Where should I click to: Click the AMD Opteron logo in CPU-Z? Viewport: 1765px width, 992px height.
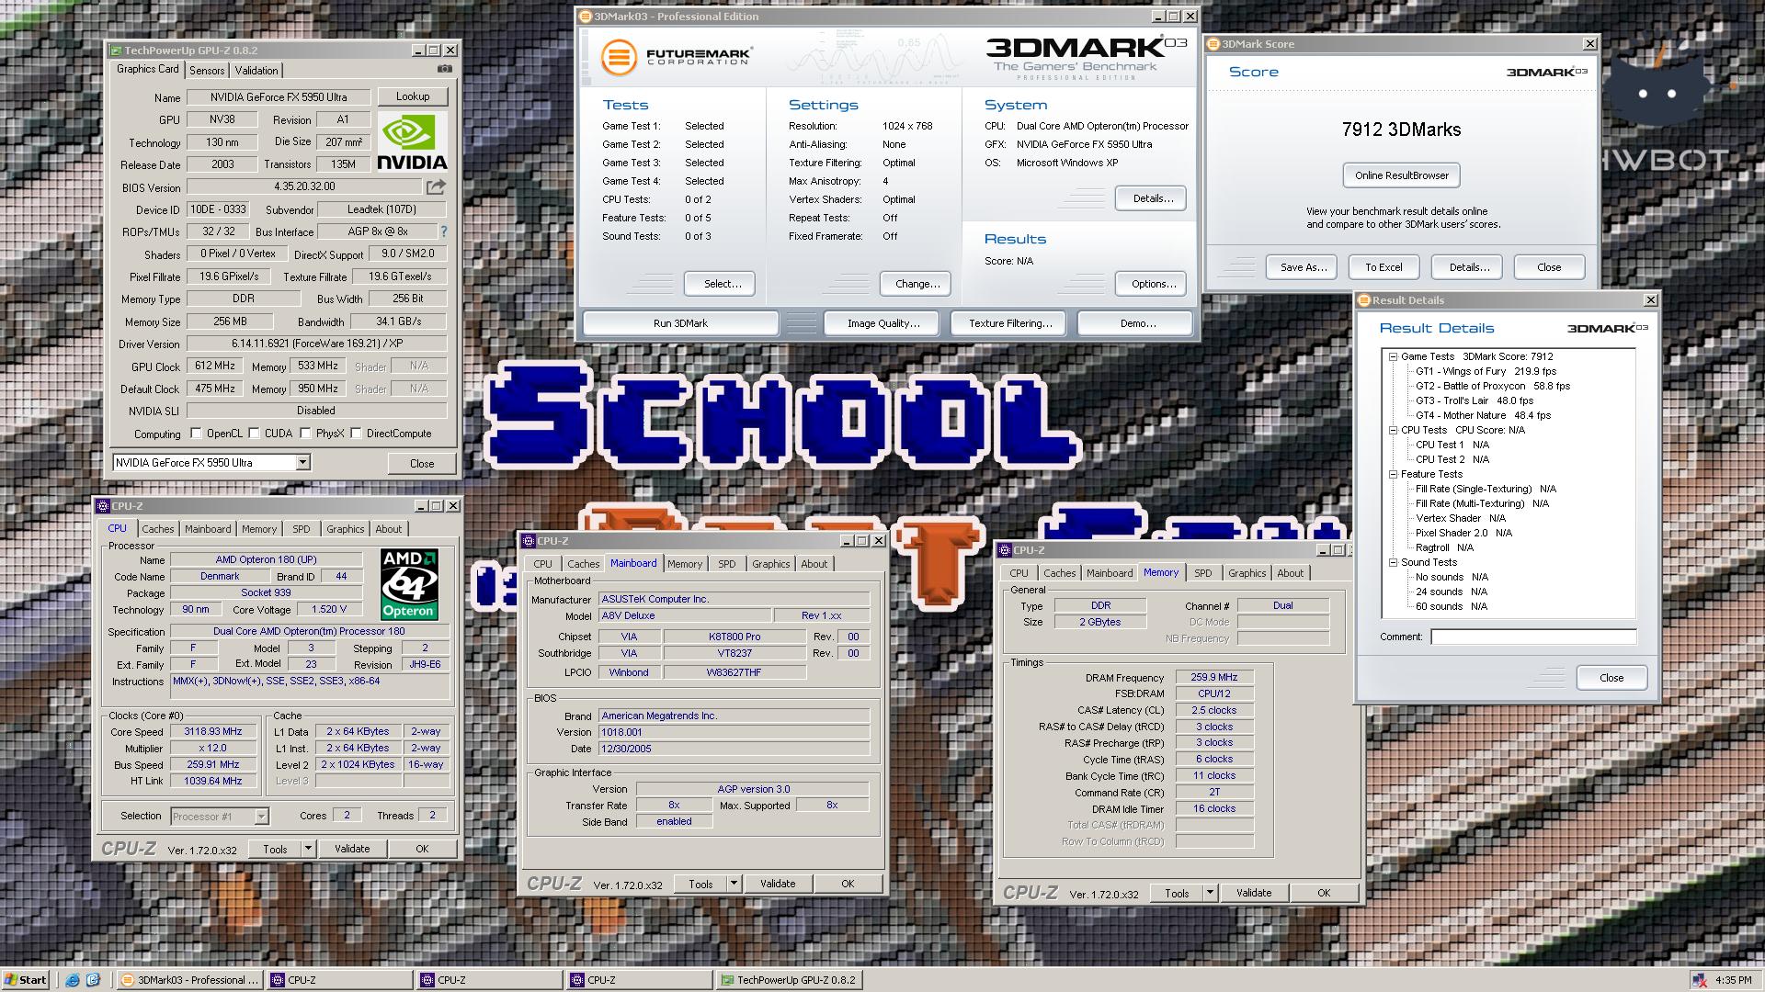click(x=409, y=584)
